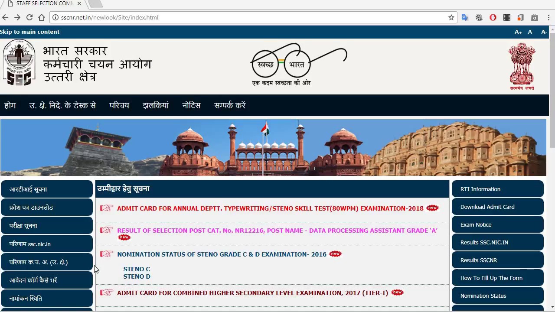Screen dimensions: 555x312
Task: Click the Swachh Bharat spectacles logo
Action: coord(299,64)
